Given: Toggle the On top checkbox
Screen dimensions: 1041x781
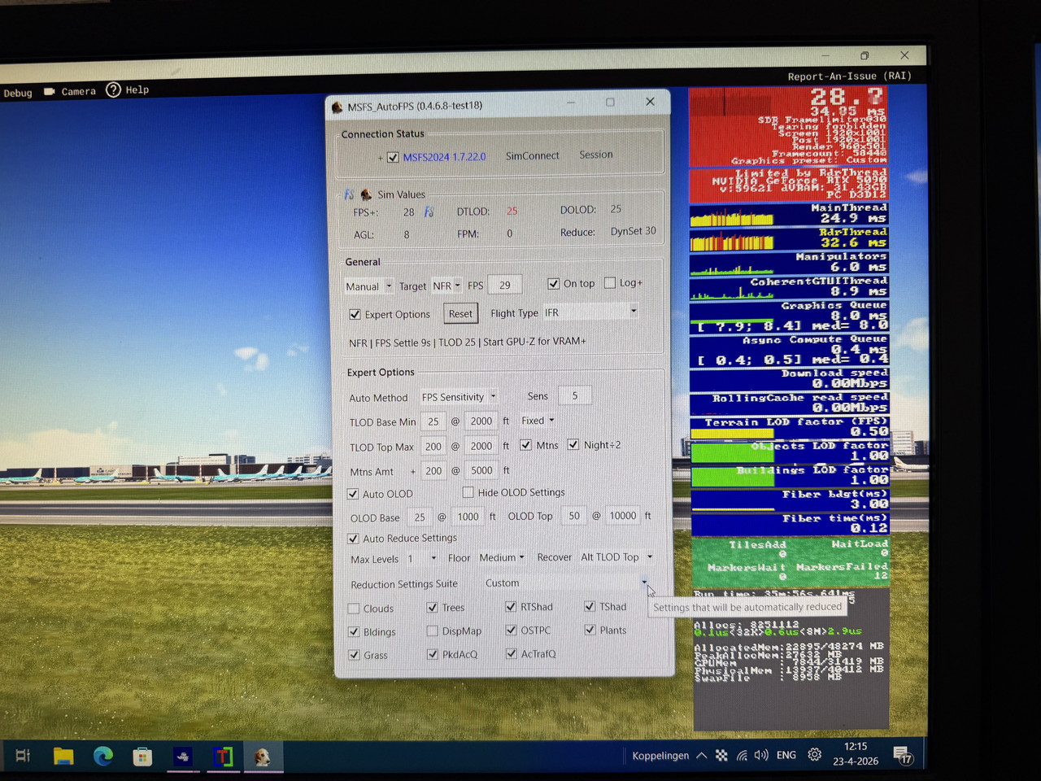Looking at the screenshot, I should coord(553,283).
